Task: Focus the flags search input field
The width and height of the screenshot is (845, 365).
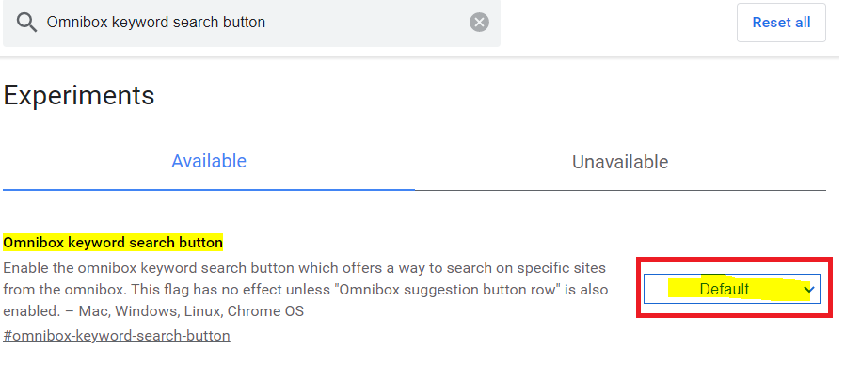Action: (x=251, y=23)
